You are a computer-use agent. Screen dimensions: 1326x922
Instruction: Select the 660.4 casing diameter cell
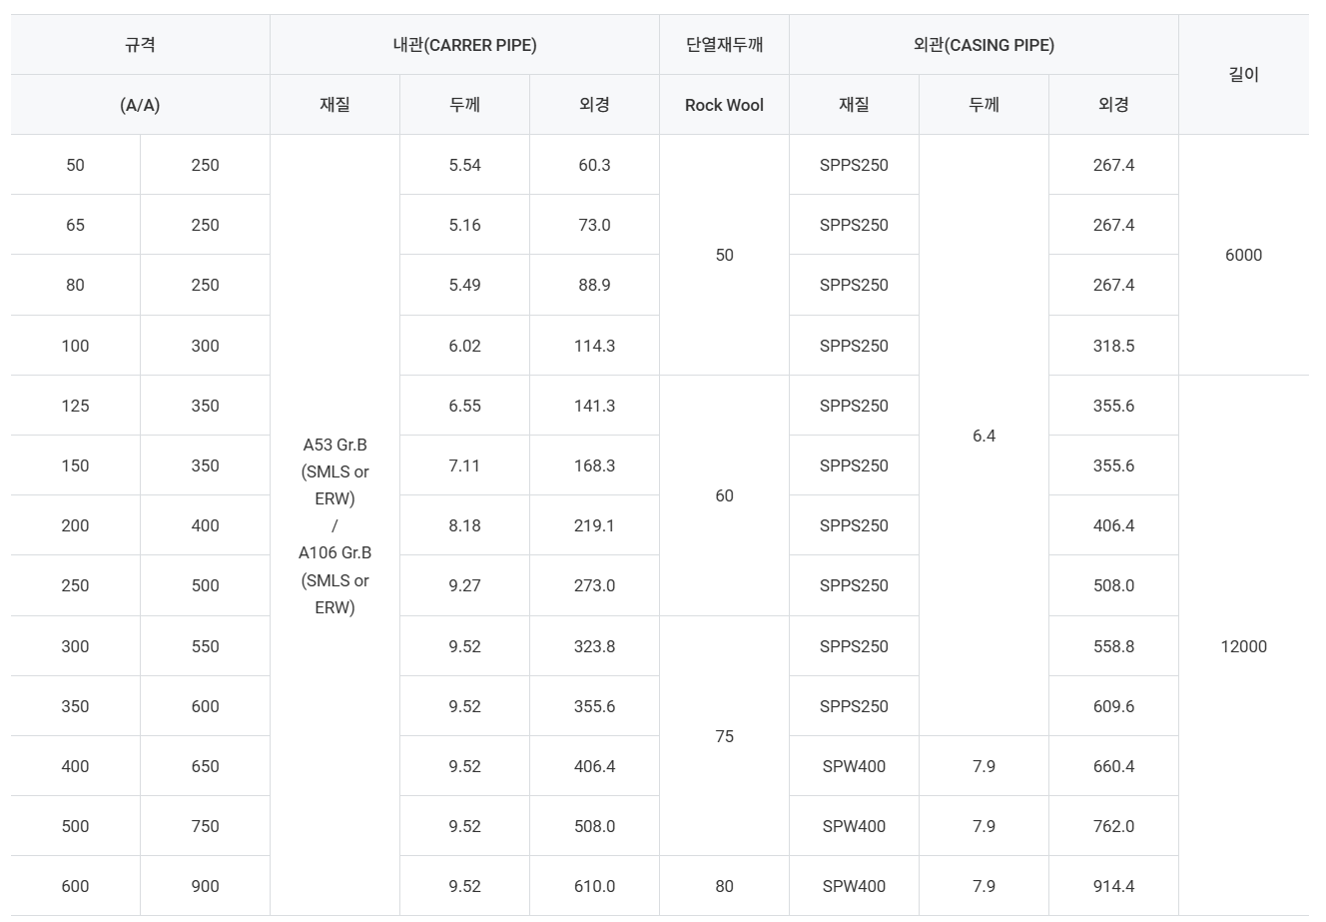(1113, 766)
